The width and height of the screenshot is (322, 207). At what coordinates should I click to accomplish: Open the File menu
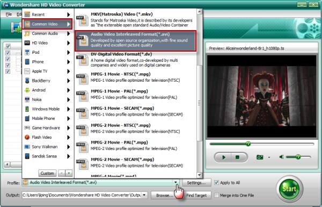click(9, 15)
